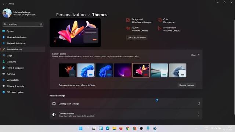Open Widgets panel icon on taskbar
The width and height of the screenshot is (235, 132).
101,128
